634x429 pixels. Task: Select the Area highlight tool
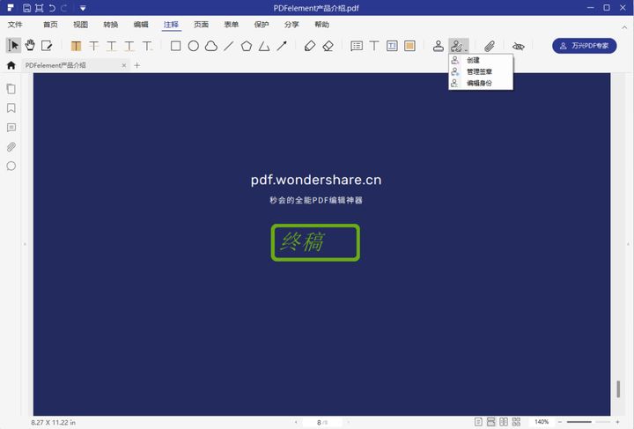409,46
